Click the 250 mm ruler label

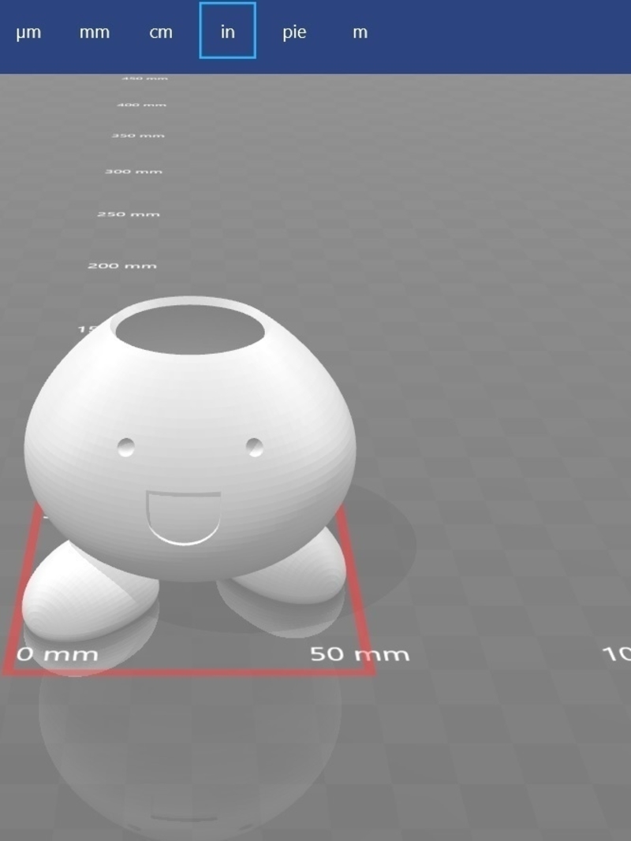[129, 214]
